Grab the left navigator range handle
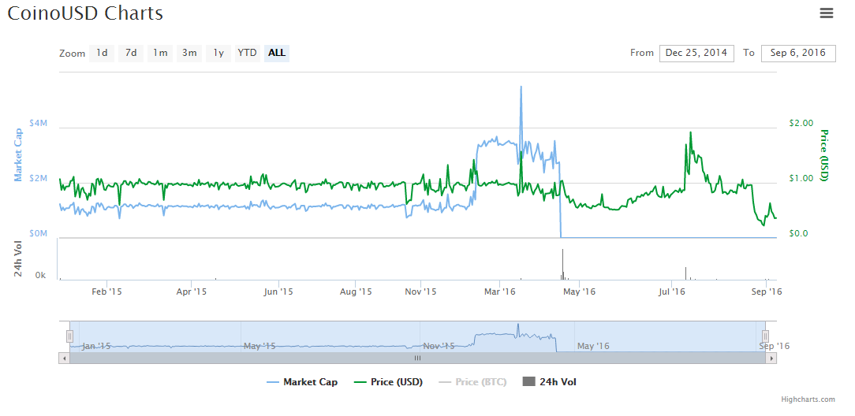Image resolution: width=855 pixels, height=416 pixels. click(x=69, y=336)
